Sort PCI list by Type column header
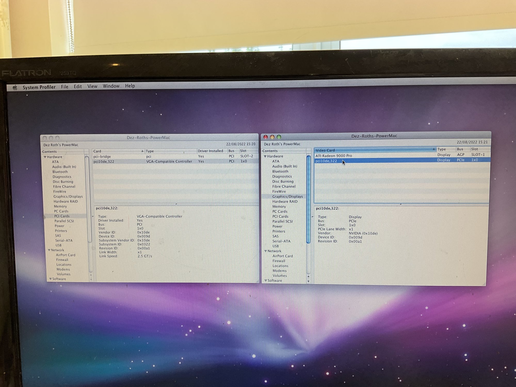Viewport: 516px width, 387px height. (171, 151)
